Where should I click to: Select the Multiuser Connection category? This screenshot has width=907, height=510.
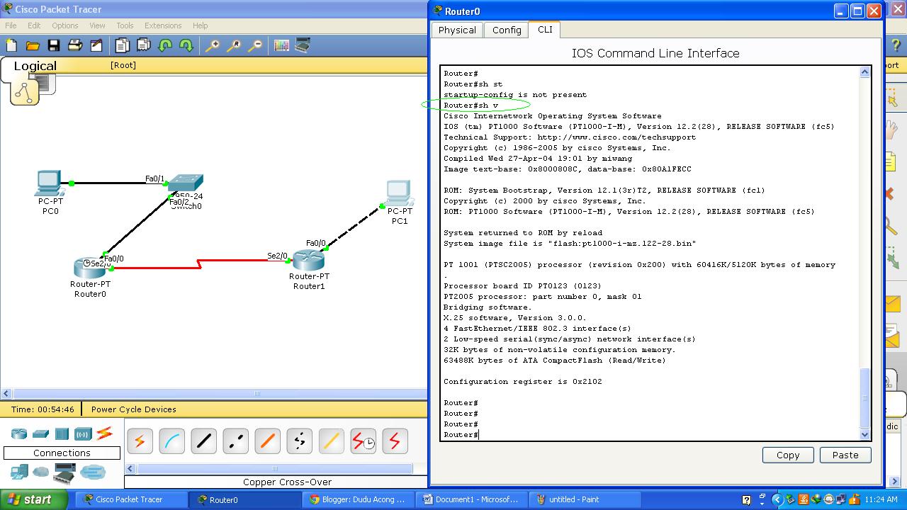(93, 472)
